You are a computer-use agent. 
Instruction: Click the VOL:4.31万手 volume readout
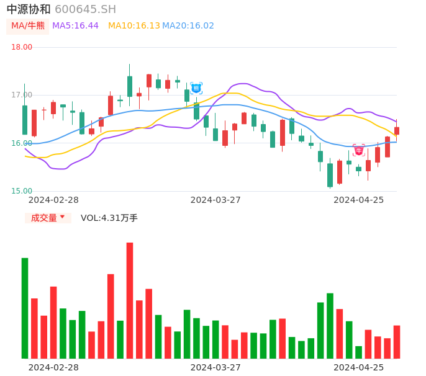tap(109, 218)
